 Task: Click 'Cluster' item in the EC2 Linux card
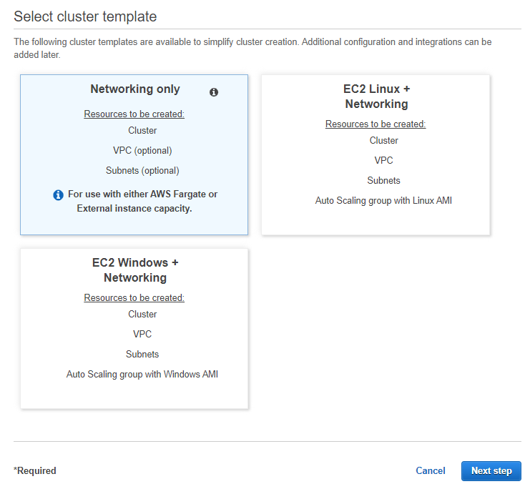(x=384, y=141)
